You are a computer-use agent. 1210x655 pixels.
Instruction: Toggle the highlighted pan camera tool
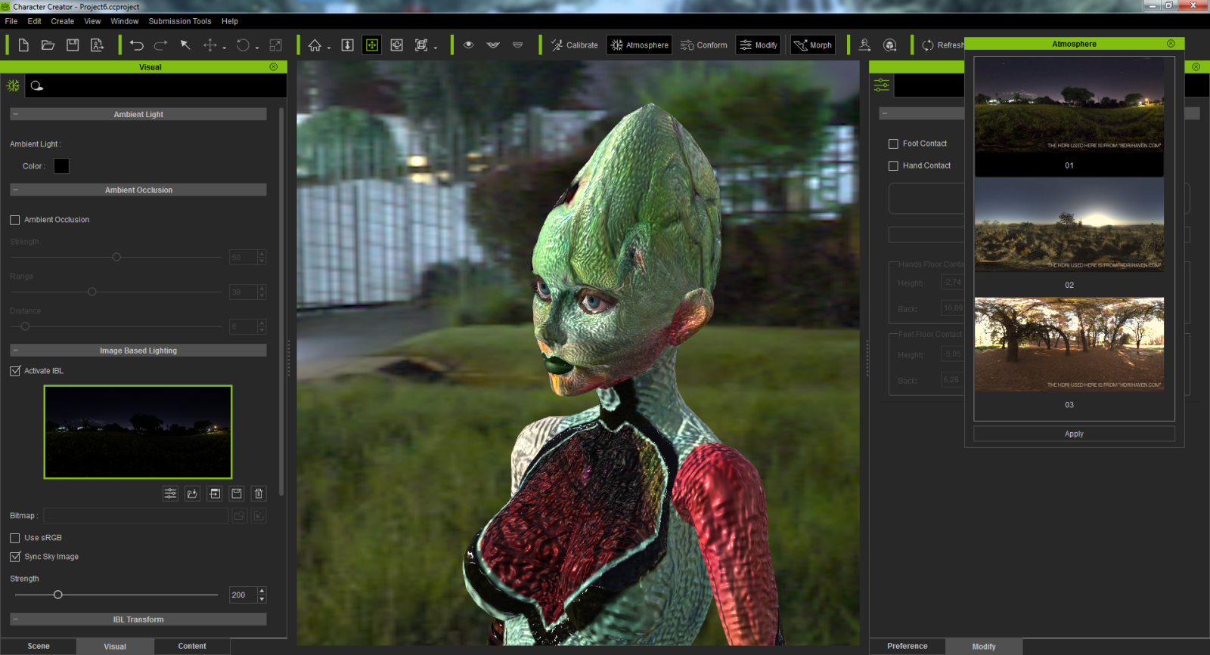coord(372,45)
